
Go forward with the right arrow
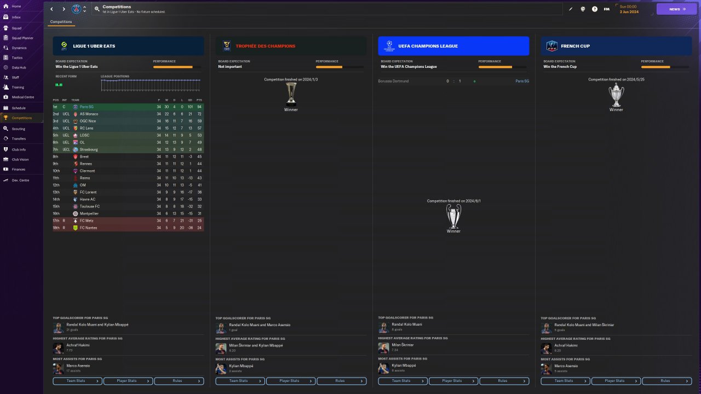(x=64, y=9)
